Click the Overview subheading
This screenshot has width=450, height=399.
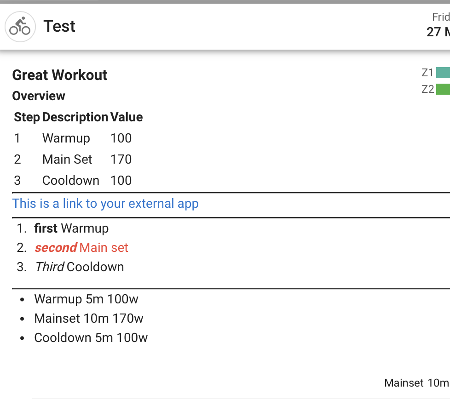(39, 96)
